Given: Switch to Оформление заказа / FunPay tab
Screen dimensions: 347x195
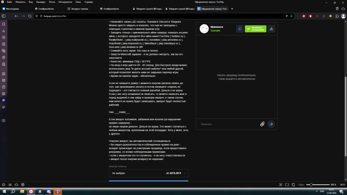Looking at the screenshot, I should pos(212,9).
